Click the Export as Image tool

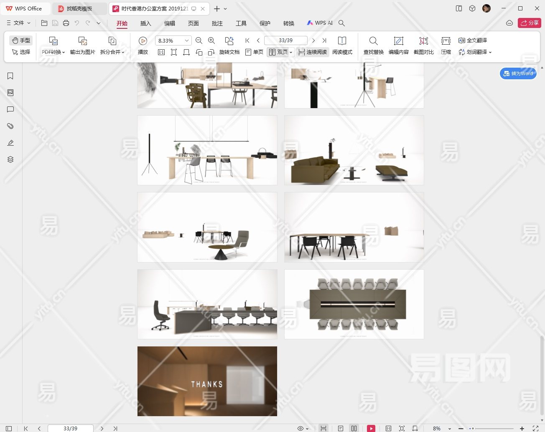pyautogui.click(x=82, y=45)
